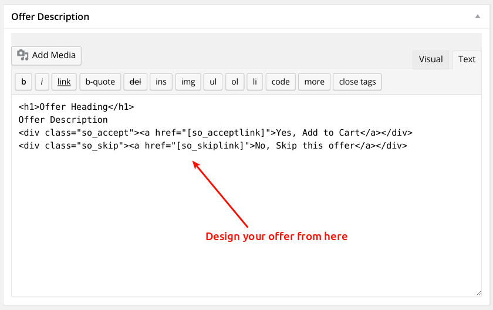Screen dimensions: 493x310
Task: Switch to the Text editor tab
Action: pyautogui.click(x=467, y=59)
